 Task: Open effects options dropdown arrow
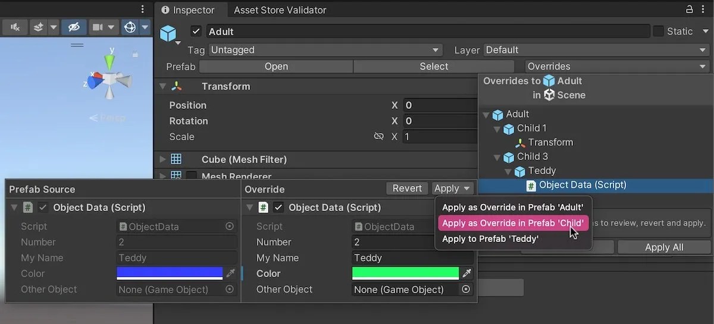pos(53,27)
